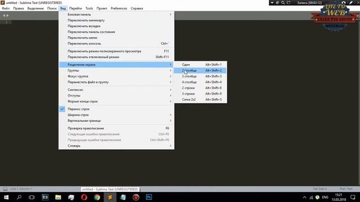The image size is (360, 202).
Task: Expand Разделение экрана submenu
Action: click(x=116, y=65)
